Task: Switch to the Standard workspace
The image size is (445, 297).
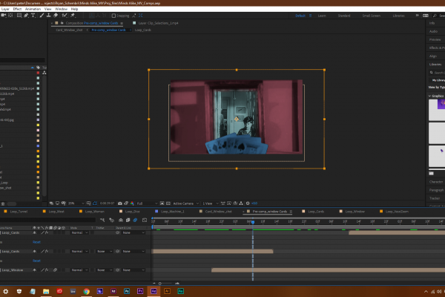Action: [343, 16]
